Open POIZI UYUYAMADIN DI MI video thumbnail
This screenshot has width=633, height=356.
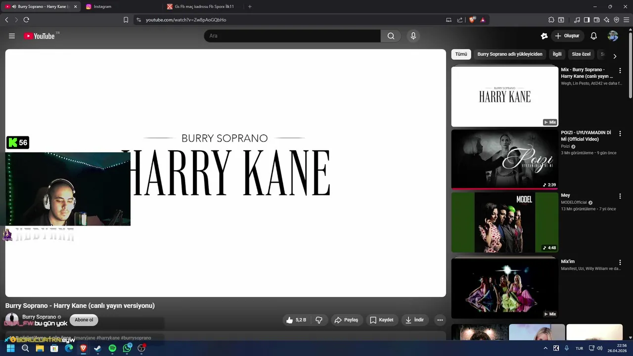click(504, 159)
